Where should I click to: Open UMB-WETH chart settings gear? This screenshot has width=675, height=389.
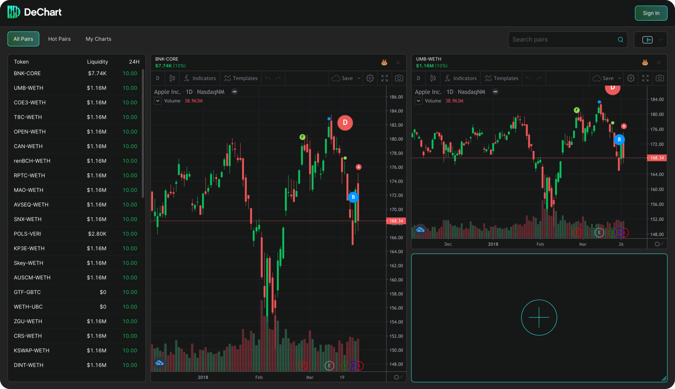631,78
